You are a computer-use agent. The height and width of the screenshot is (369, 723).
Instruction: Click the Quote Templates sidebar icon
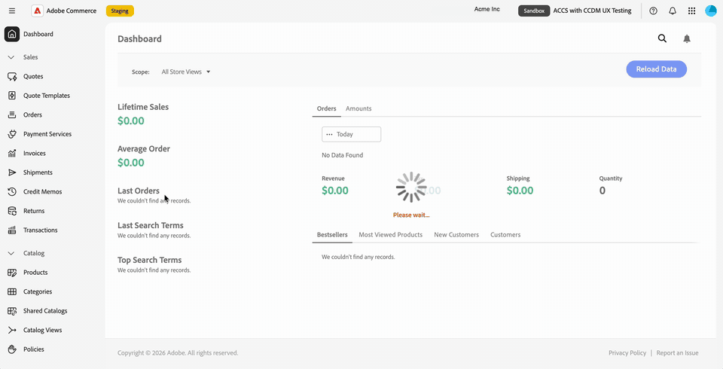point(12,96)
